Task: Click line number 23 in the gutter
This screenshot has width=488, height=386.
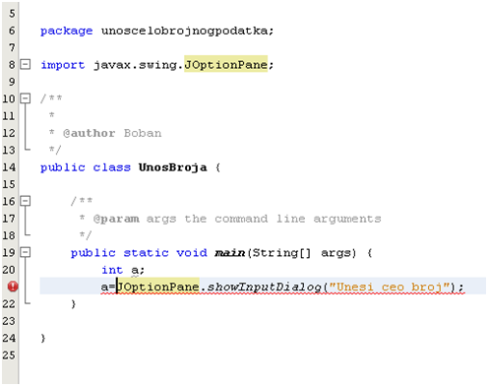Action: 9,321
